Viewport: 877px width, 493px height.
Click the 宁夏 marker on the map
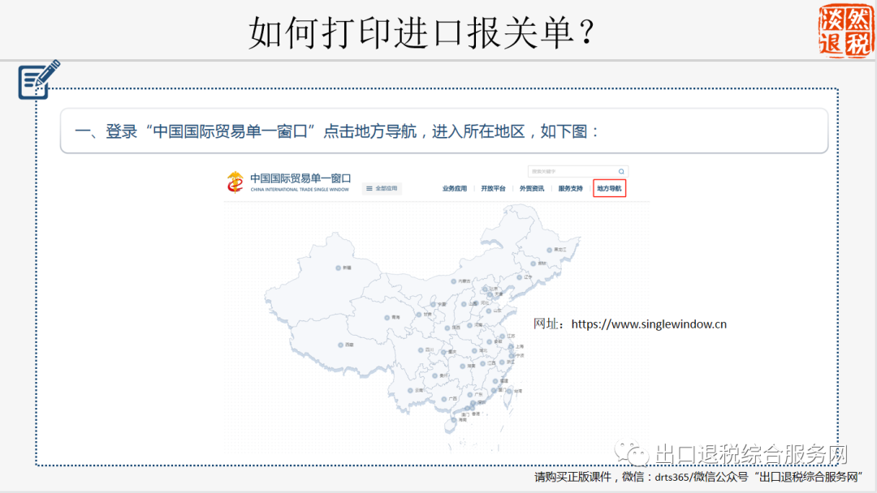tap(433, 304)
